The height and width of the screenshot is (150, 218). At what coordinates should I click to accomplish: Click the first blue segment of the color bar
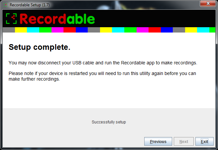click(82, 30)
